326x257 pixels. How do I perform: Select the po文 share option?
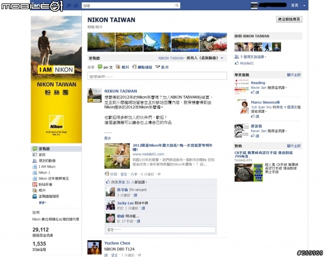click(x=108, y=67)
